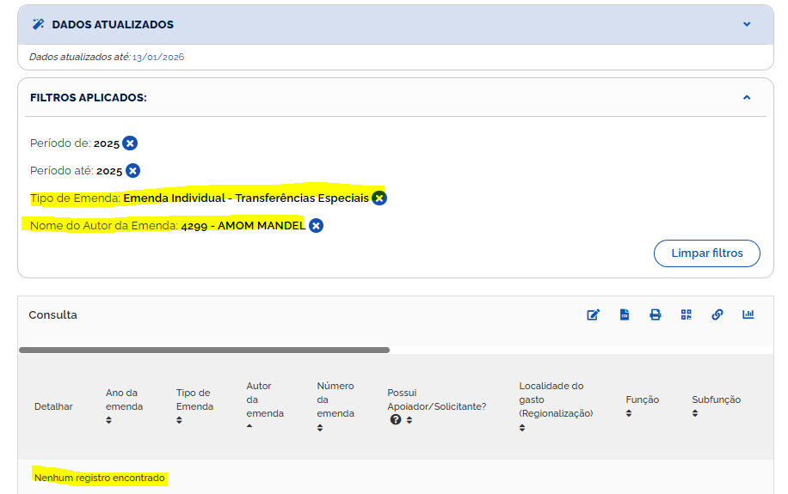The height and width of the screenshot is (494, 788).
Task: Collapse the Filtros Aplicados section chevron
Action: [747, 98]
